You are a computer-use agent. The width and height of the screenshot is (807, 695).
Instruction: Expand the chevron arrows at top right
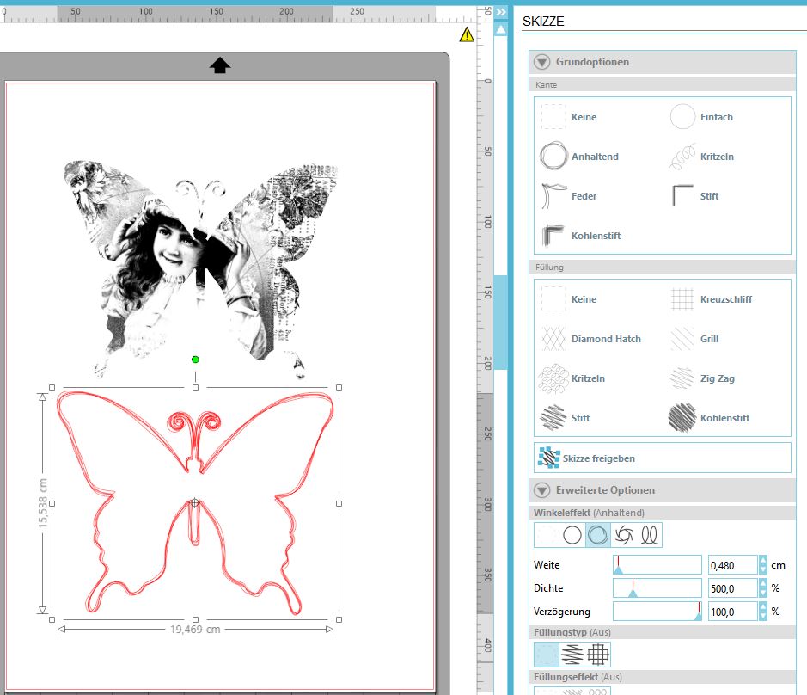tap(500, 12)
